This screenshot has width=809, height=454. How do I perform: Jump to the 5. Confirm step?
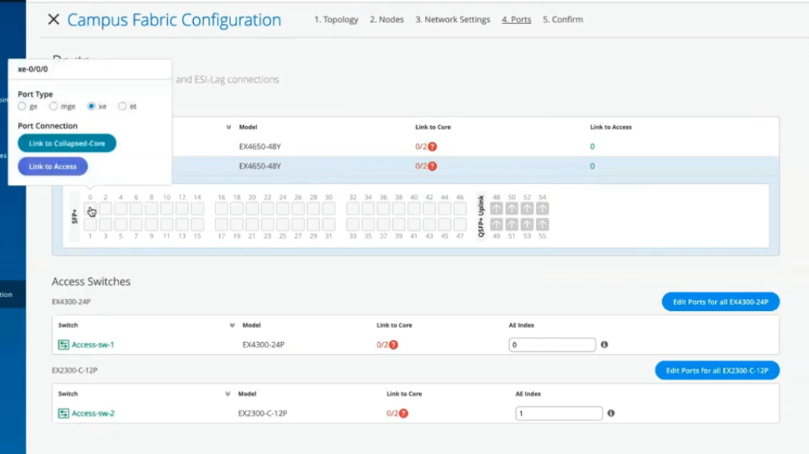pyautogui.click(x=563, y=19)
